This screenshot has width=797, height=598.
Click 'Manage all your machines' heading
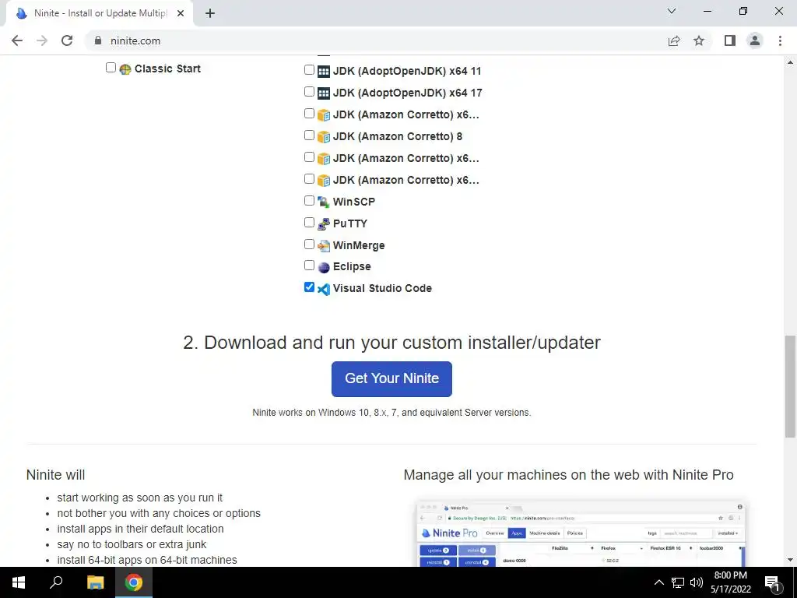pos(568,475)
